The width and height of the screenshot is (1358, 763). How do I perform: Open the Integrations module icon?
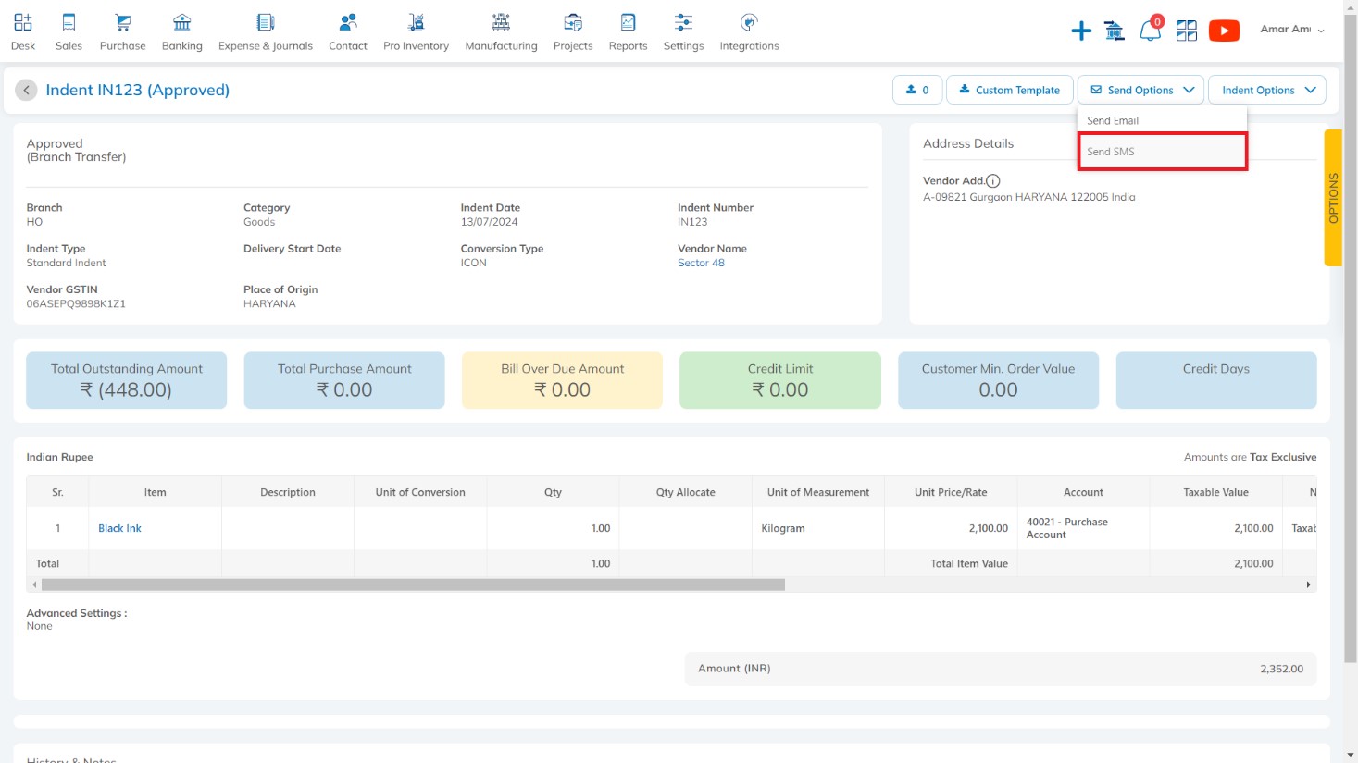point(749,22)
